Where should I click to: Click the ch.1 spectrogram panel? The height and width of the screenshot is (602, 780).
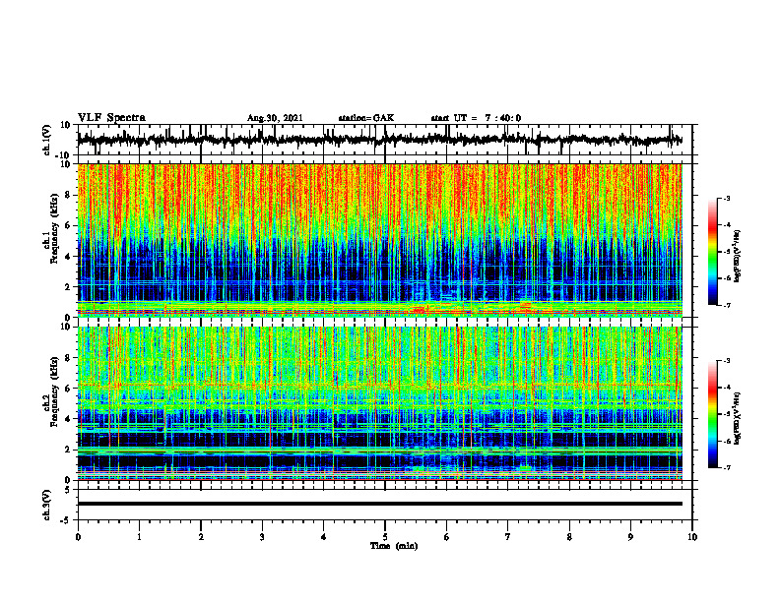tap(380, 240)
